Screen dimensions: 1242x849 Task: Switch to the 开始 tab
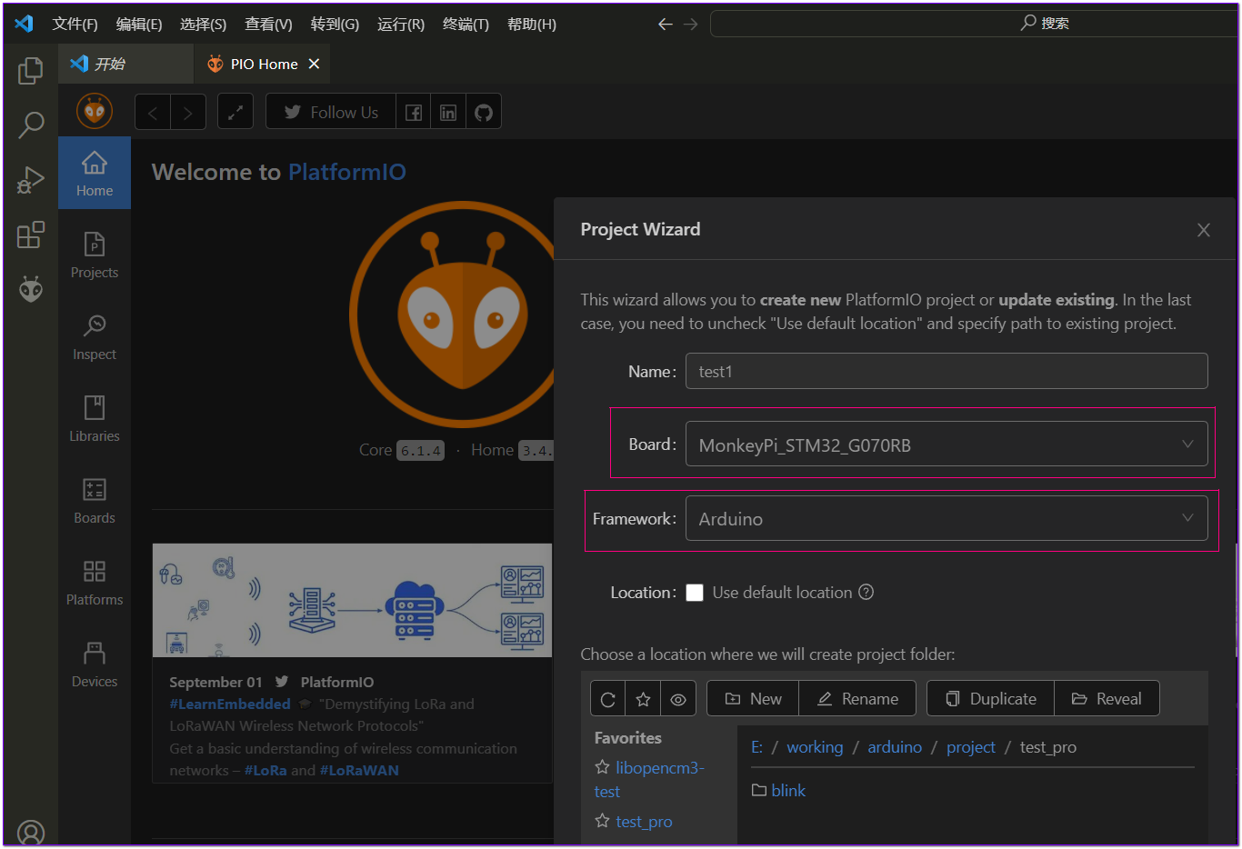click(126, 64)
